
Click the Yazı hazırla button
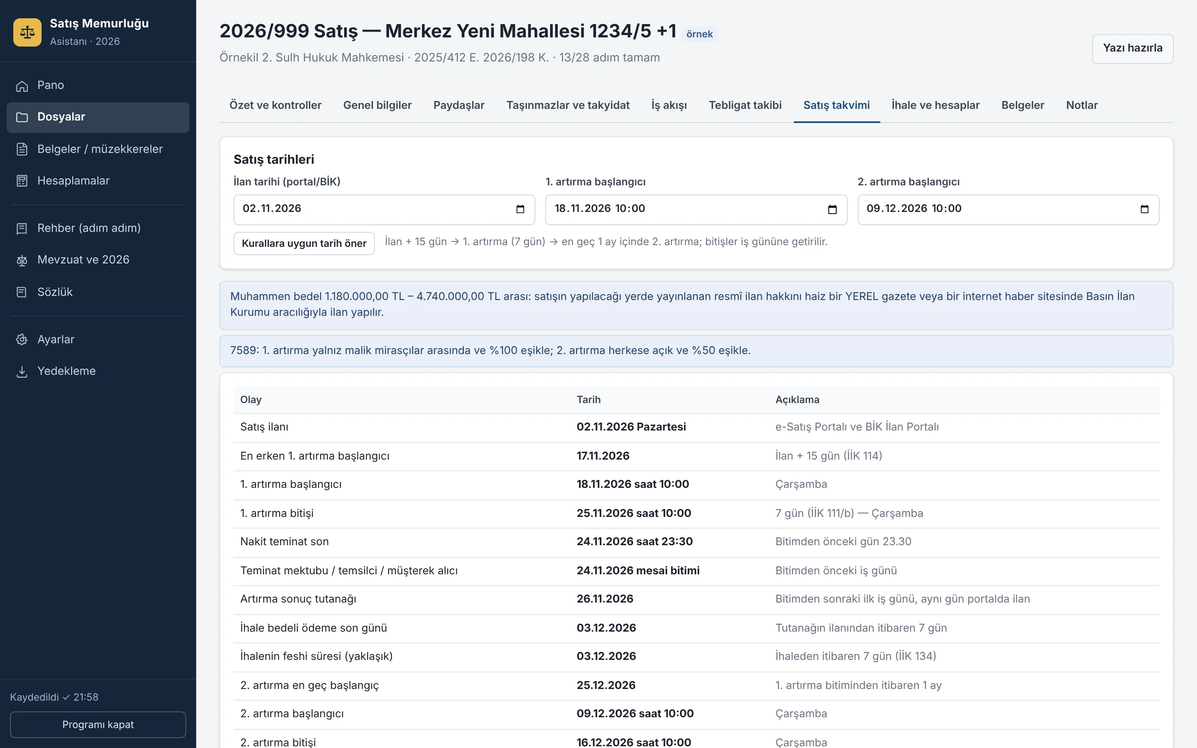[x=1132, y=49]
